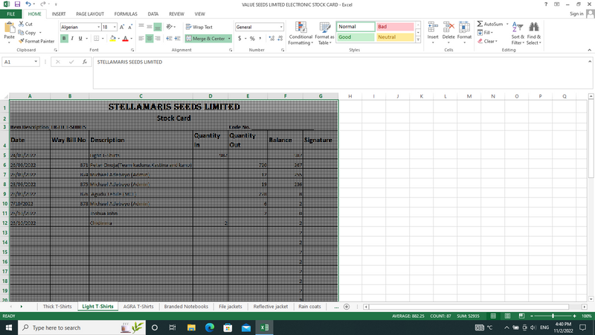Increase decimal places
Screen dimensions: 595x335
click(x=271, y=39)
